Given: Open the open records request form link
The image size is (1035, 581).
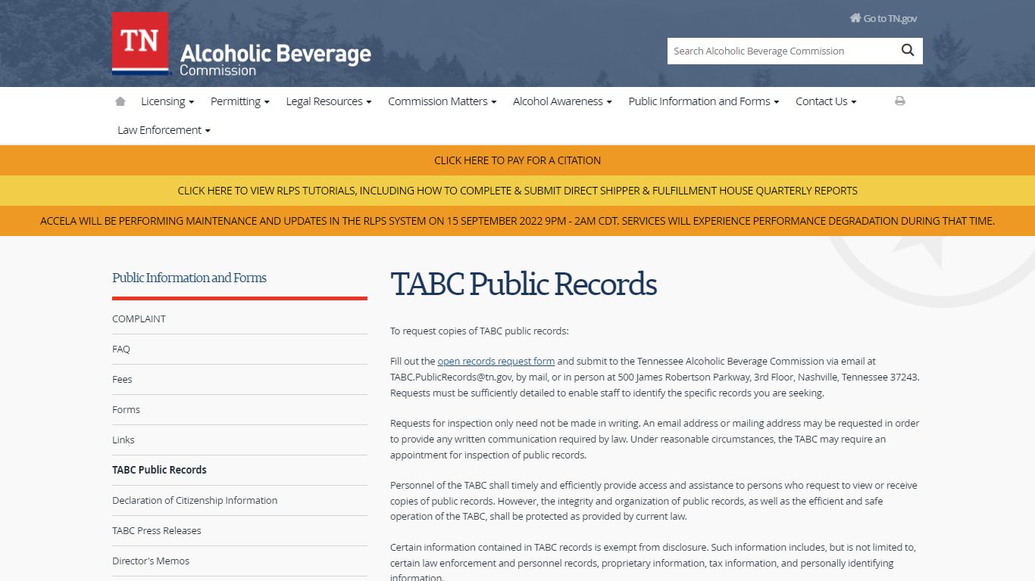Looking at the screenshot, I should point(496,362).
